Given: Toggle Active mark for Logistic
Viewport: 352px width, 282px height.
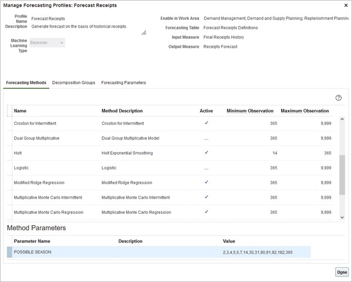Looking at the screenshot, I should [x=206, y=169].
